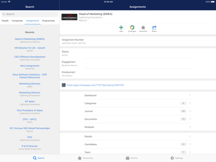Expand Documents row chevron
216x162 pixels.
click(x=190, y=119)
